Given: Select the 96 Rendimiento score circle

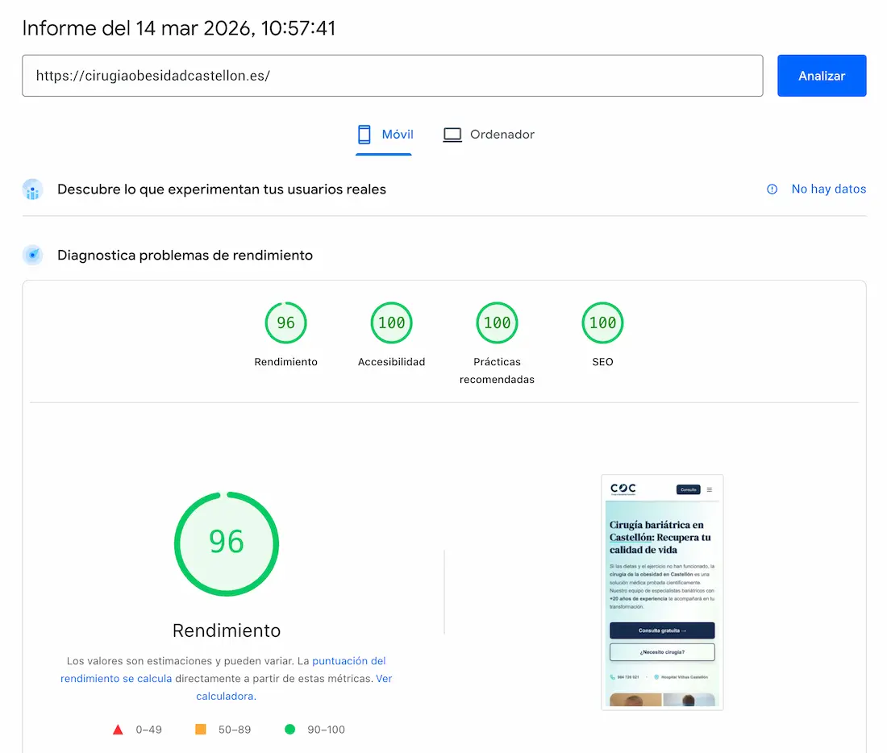Looking at the screenshot, I should pos(285,322).
